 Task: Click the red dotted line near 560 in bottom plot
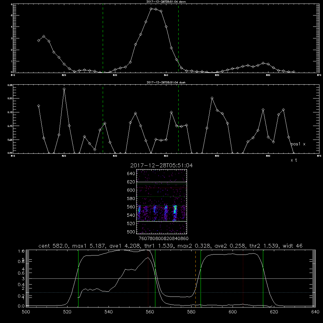pos(148,278)
